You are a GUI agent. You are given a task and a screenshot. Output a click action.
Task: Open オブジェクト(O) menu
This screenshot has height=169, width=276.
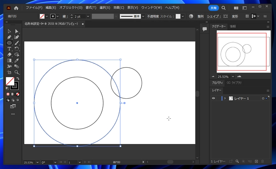pos(70,8)
